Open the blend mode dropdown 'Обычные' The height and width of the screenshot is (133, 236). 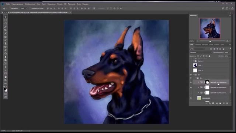[201, 52]
